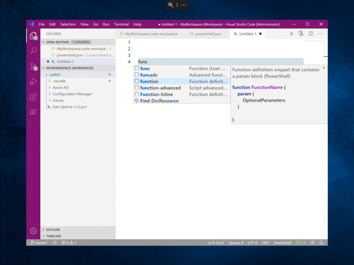Split the editor to the right
The image size is (354, 265).
(x=311, y=34)
